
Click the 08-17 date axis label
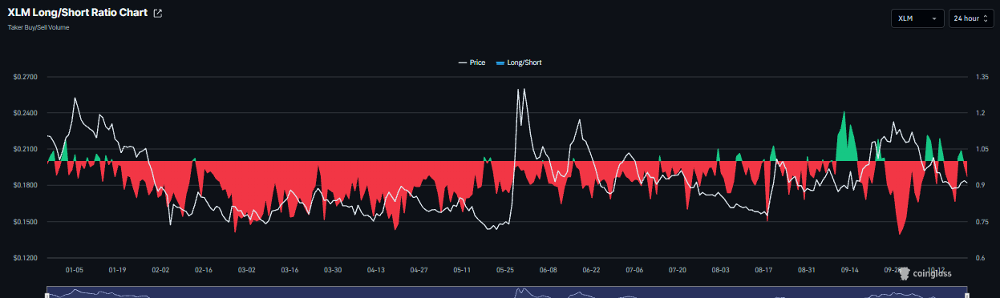pyautogui.click(x=764, y=270)
